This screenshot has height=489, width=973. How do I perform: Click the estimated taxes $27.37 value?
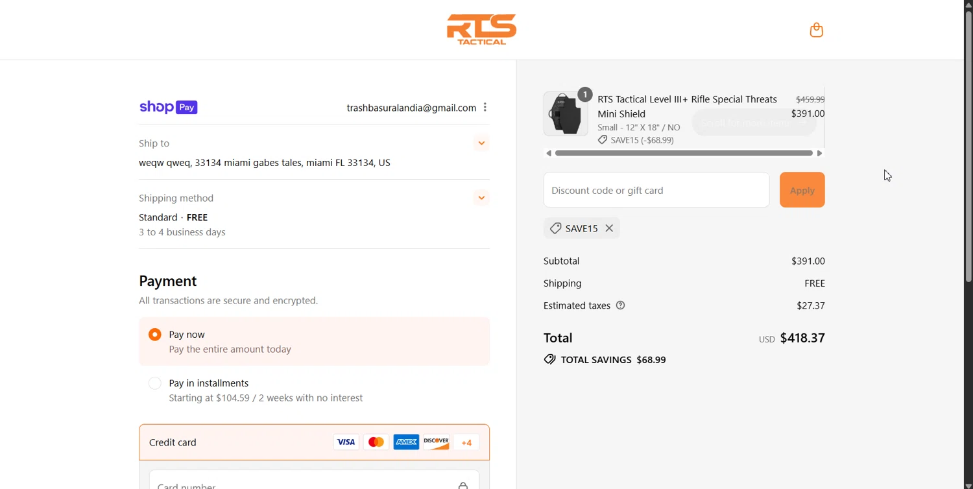[811, 305]
